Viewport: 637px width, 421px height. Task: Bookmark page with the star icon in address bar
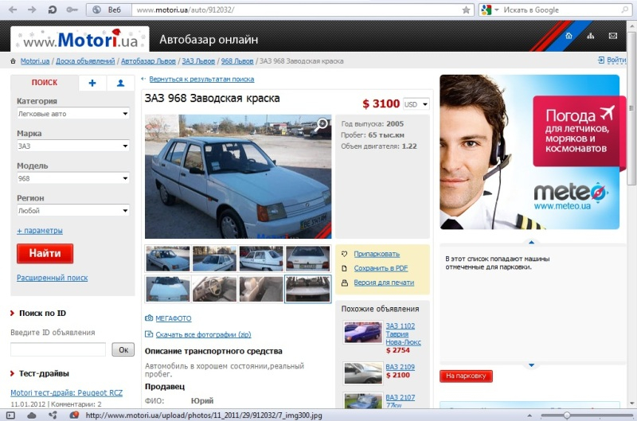coord(466,10)
